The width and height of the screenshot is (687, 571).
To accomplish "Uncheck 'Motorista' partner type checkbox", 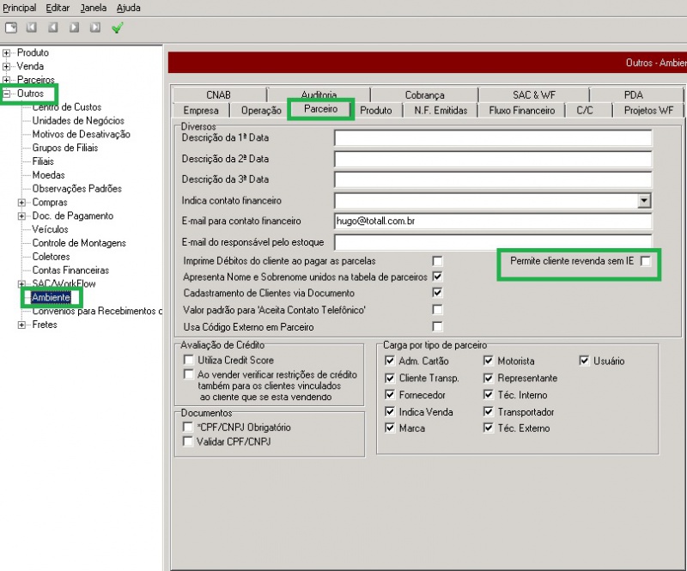I will tap(489, 361).
